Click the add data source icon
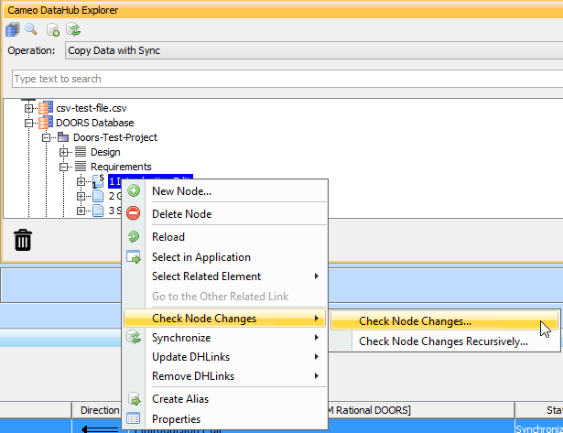This screenshot has width=563, height=433. [54, 29]
